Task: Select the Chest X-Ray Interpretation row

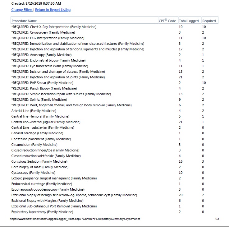Action: pyautogui.click(x=54, y=27)
